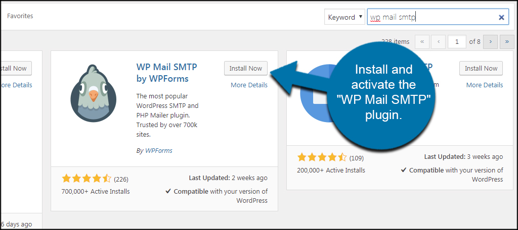Install the WP Mail SMTP by WPForms plugin
Screen dimensions: 518x230
tap(245, 69)
